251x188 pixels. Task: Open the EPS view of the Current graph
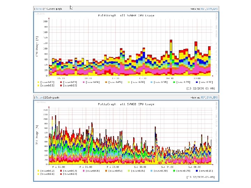pos(215,9)
